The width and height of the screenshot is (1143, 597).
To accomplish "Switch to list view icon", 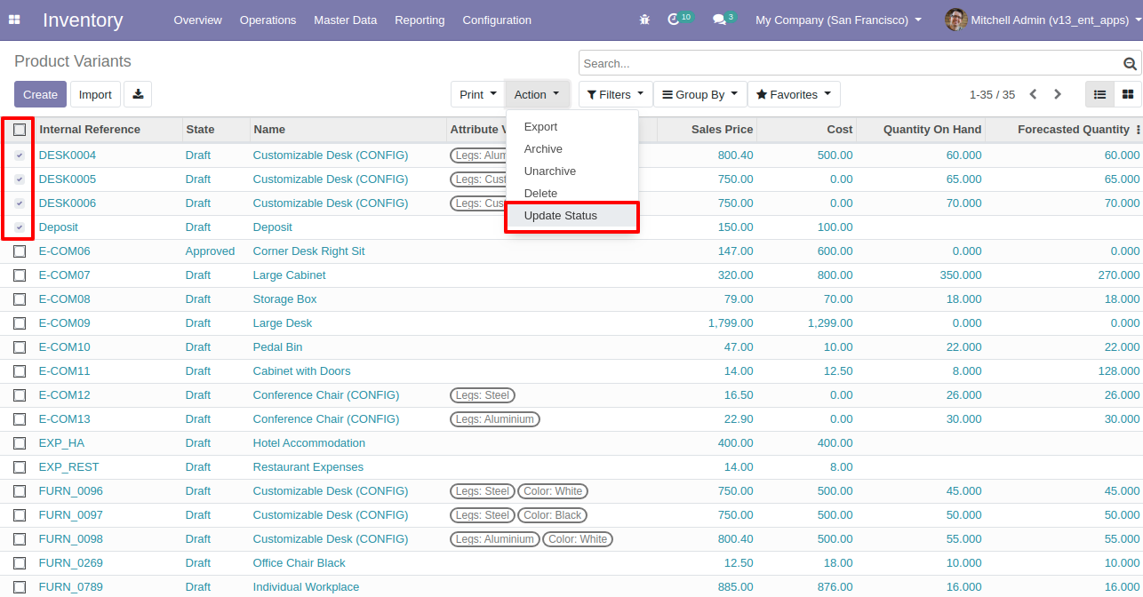I will coord(1099,94).
